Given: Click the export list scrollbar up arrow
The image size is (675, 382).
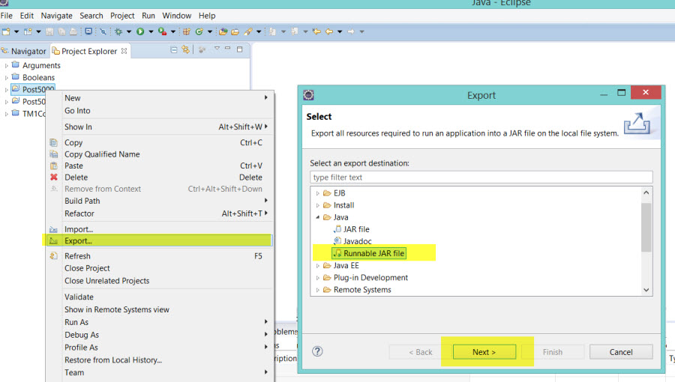Looking at the screenshot, I should point(646,192).
